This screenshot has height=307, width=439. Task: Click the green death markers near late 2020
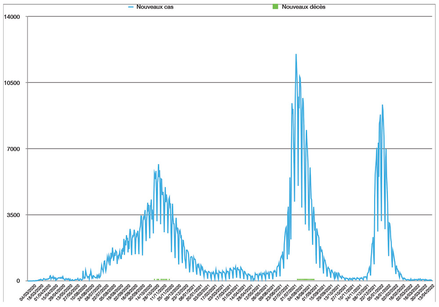tap(161, 279)
